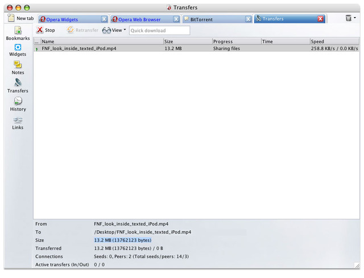Image resolution: width=364 pixels, height=278 pixels.
Task: Expand the View dropdown arrow
Action: pos(125,30)
